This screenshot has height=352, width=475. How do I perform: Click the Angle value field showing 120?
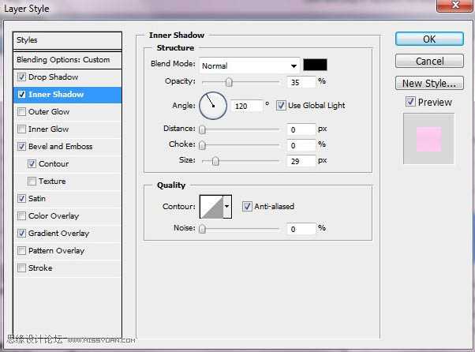pos(247,106)
